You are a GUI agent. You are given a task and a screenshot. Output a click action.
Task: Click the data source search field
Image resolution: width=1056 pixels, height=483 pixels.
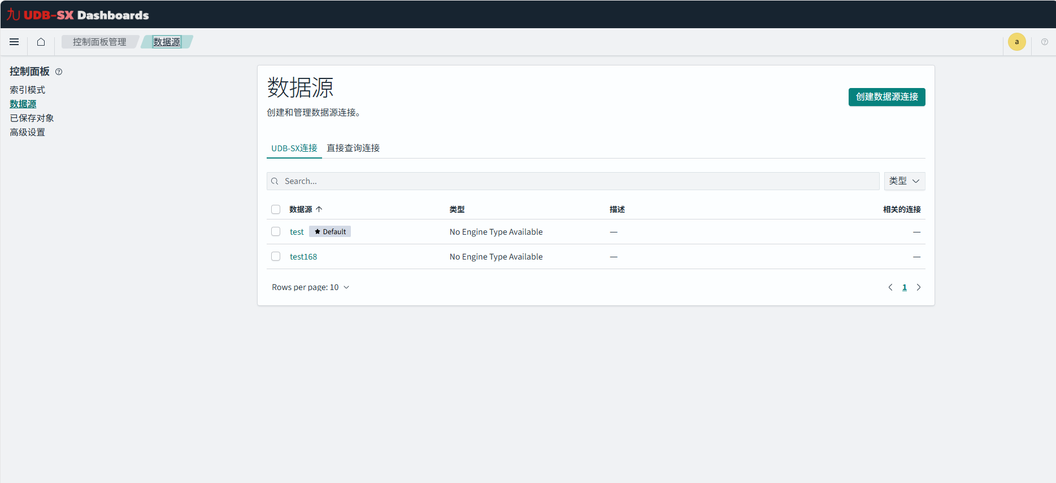pos(573,181)
